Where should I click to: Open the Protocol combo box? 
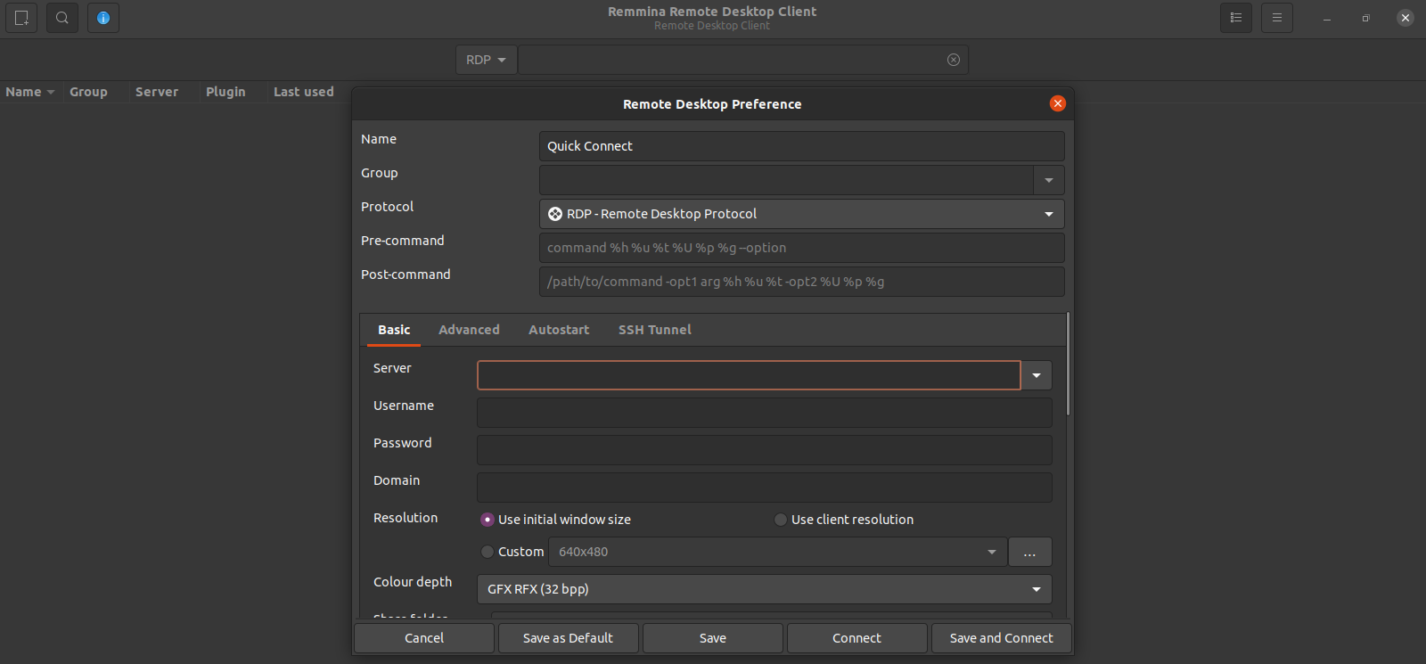point(802,214)
